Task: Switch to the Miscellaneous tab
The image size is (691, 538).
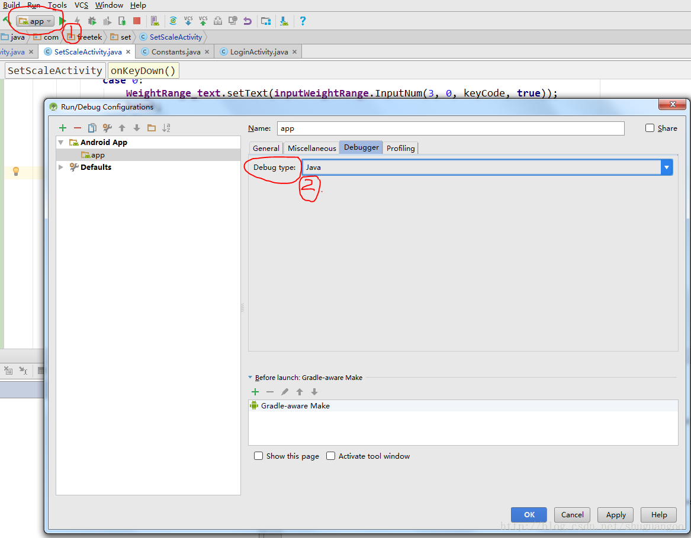Action: (311, 148)
